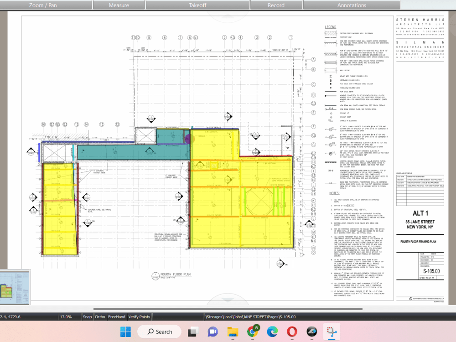Click FOURTH FLOOR FRAMING PLAN title text
This screenshot has height=342, width=456.
[x=418, y=241]
